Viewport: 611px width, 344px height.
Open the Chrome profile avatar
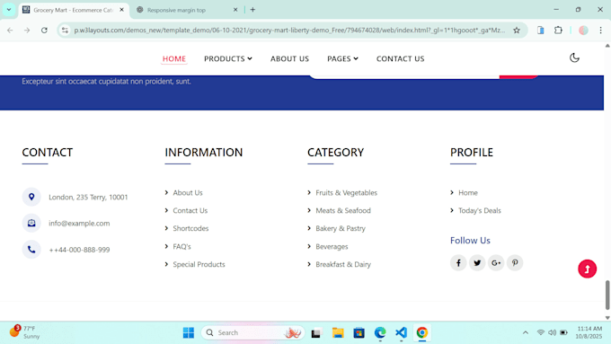[x=583, y=31]
